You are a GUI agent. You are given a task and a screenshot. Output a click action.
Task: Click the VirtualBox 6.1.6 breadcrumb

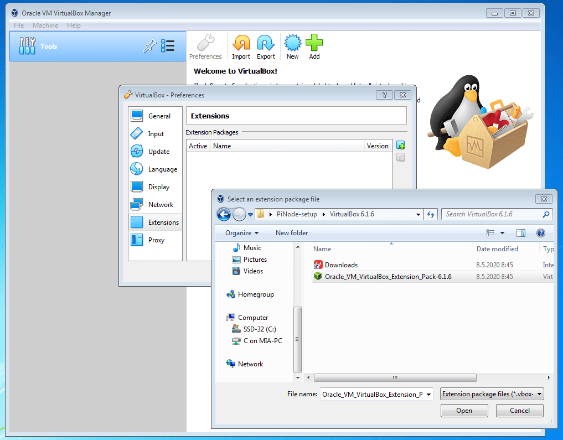(352, 214)
